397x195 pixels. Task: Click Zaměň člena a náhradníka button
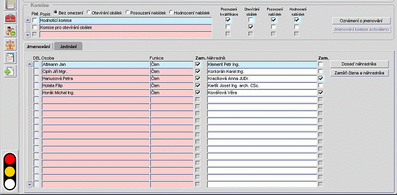coord(359,73)
